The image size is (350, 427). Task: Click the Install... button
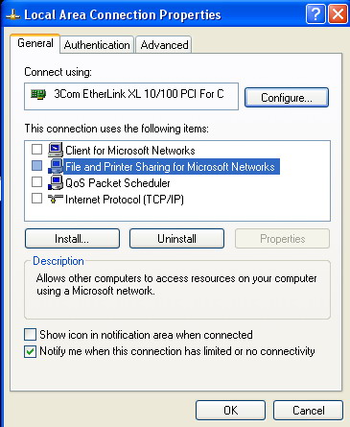pyautogui.click(x=72, y=239)
